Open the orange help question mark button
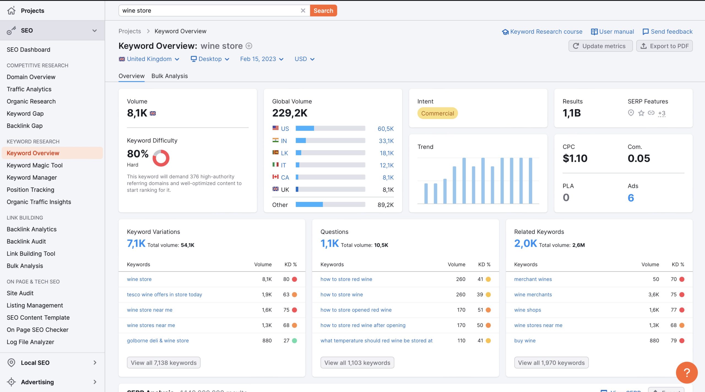 687,372
